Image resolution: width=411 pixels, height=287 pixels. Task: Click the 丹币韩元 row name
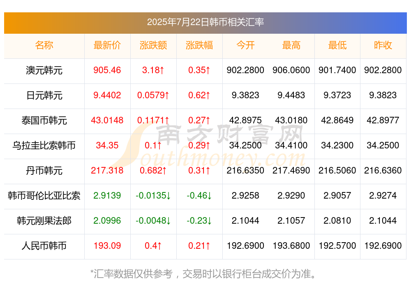click(x=44, y=171)
